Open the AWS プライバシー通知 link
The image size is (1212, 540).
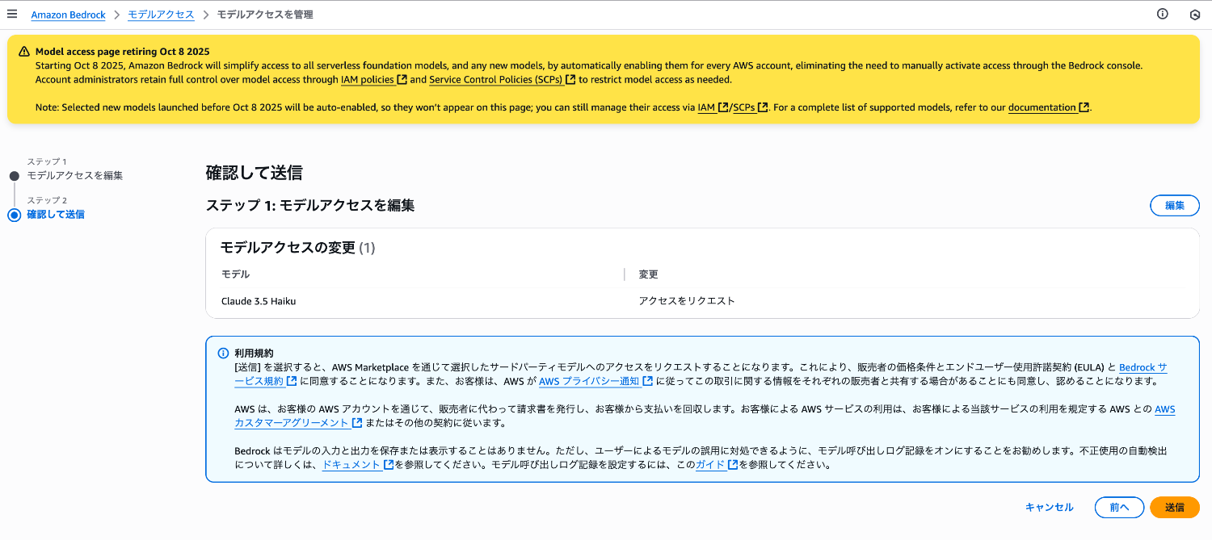[x=595, y=381]
